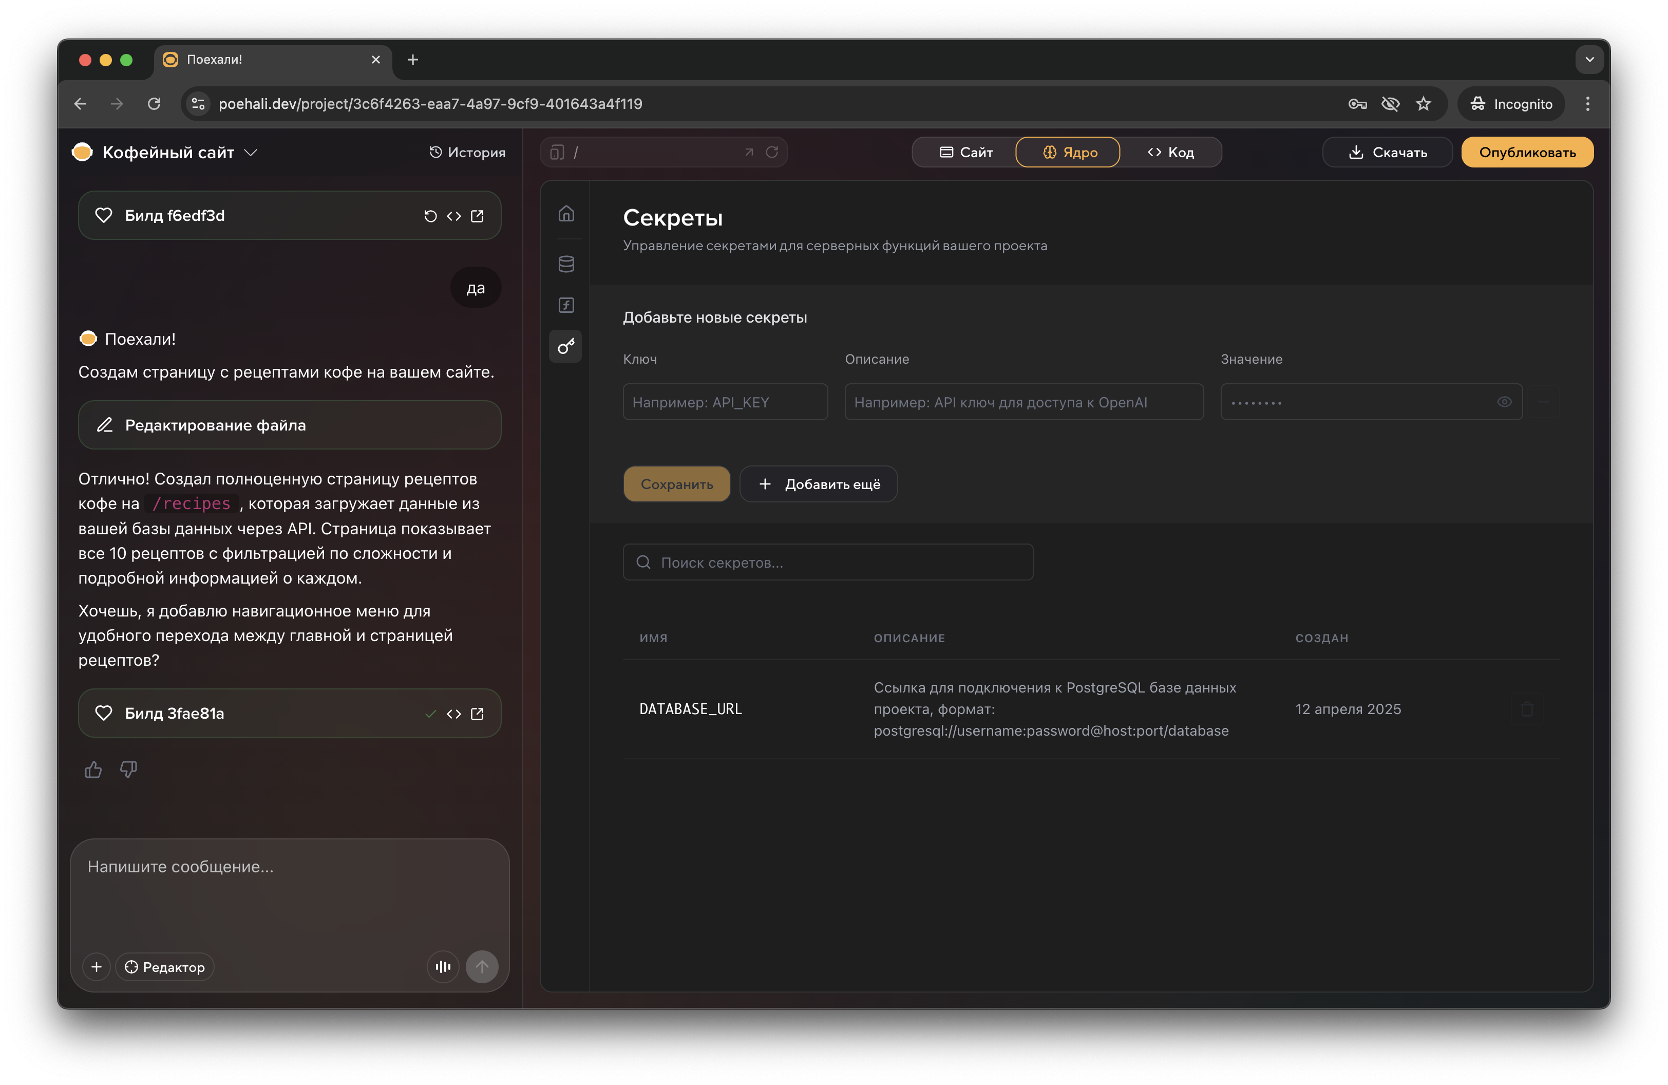The width and height of the screenshot is (1668, 1085).
Task: Toggle secret value visibility eye icon
Action: 1504,402
